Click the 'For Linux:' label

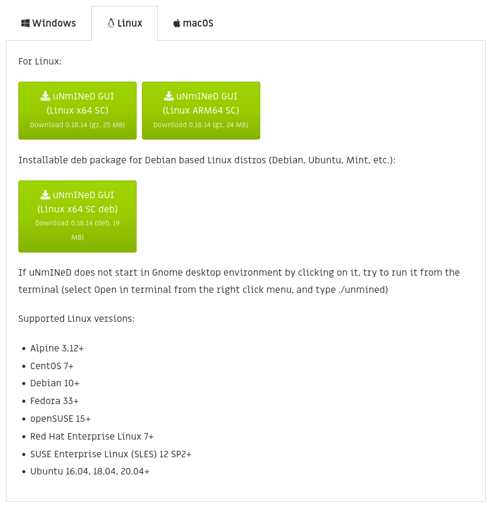point(40,62)
